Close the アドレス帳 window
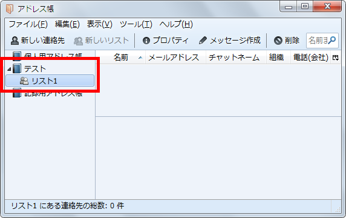 pos(327,7)
